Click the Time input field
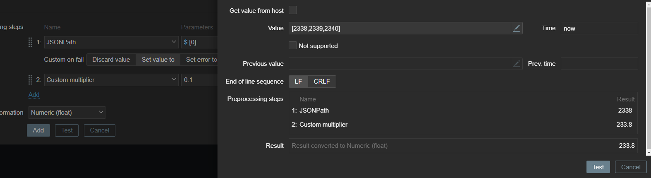Viewport: 651px width, 178px height. 599,28
